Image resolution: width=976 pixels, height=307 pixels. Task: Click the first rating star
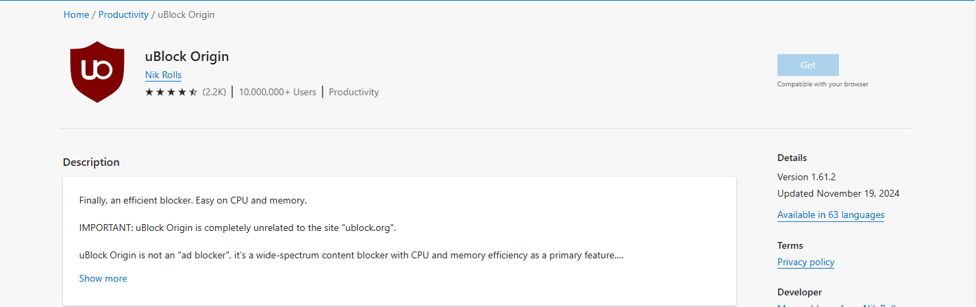[149, 92]
